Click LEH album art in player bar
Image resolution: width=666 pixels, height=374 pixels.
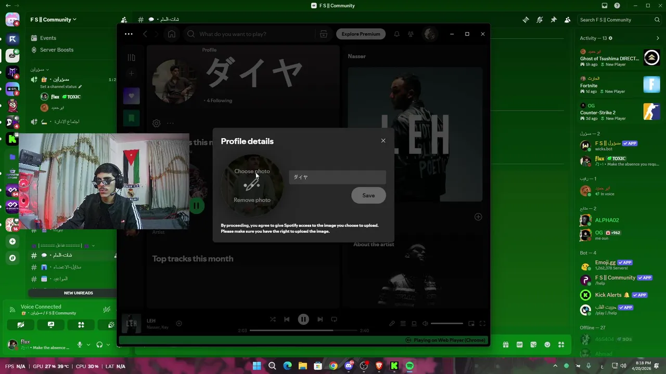(132, 324)
